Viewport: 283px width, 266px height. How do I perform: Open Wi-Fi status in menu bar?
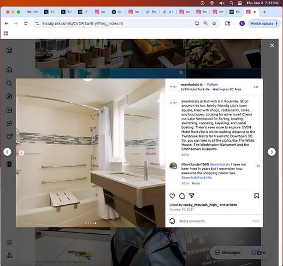pyautogui.click(x=212, y=3)
